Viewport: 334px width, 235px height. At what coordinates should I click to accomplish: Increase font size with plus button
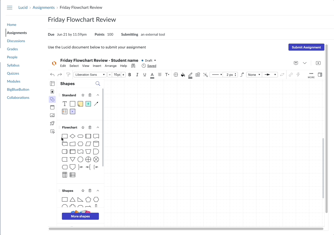(x=124, y=75)
